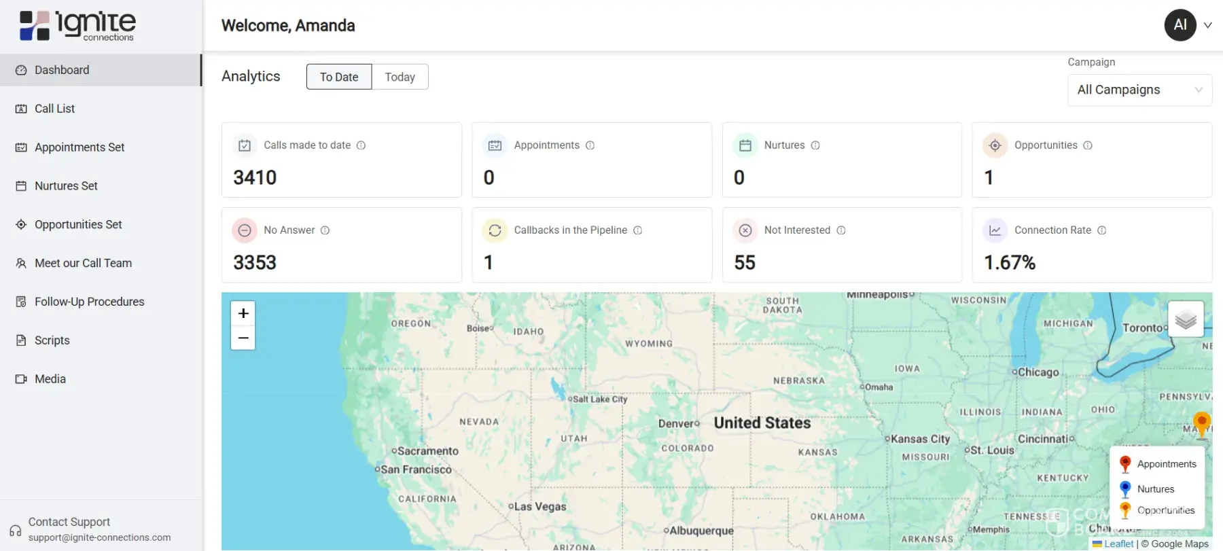Select the To Date analytics range

(x=339, y=77)
